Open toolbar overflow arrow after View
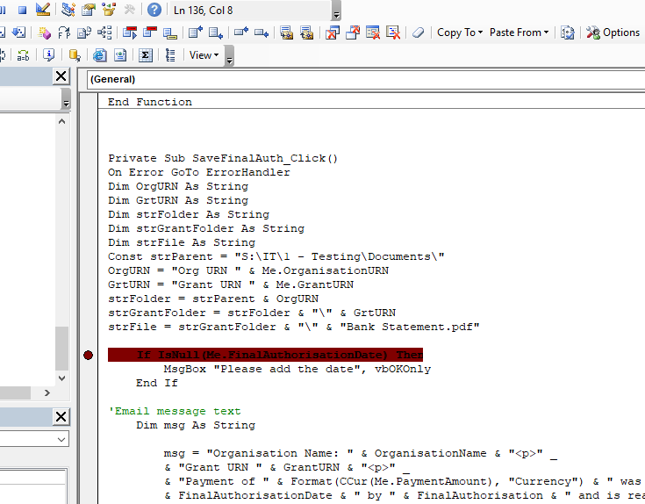 click(x=230, y=56)
